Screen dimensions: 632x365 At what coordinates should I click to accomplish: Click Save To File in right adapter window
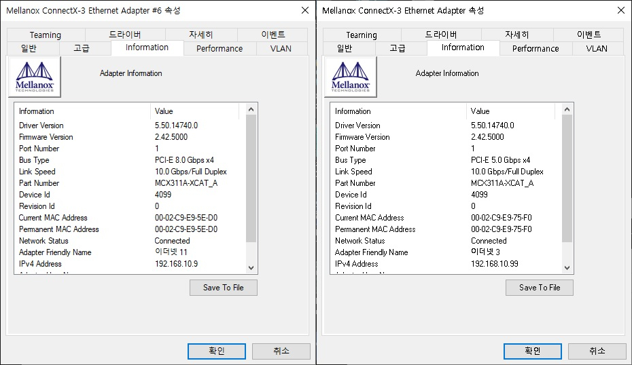540,288
